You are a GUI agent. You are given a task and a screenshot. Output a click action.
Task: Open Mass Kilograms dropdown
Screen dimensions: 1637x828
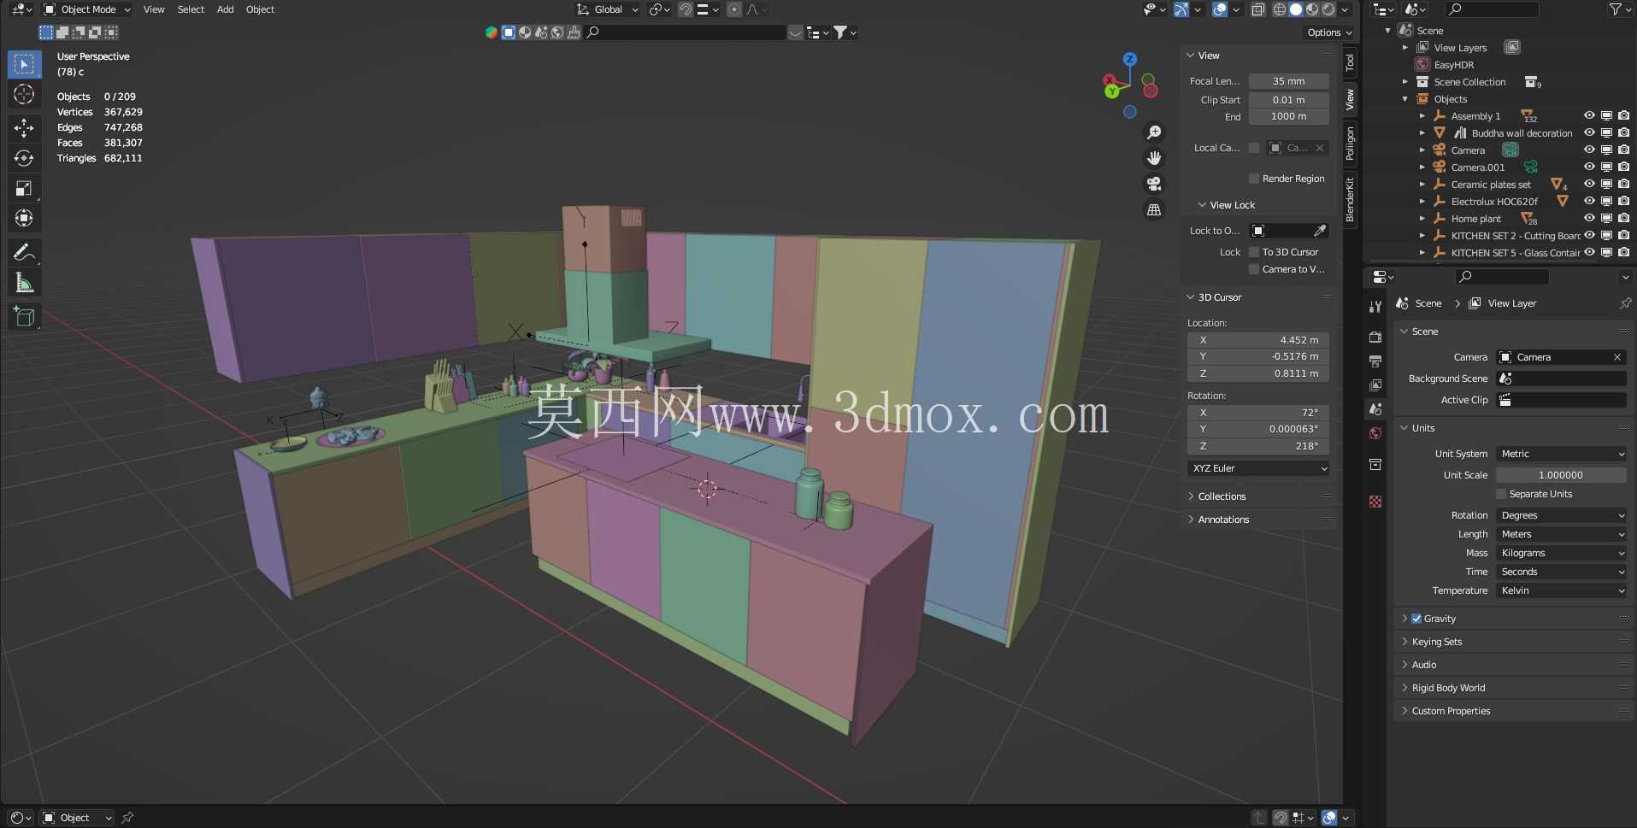(1562, 553)
